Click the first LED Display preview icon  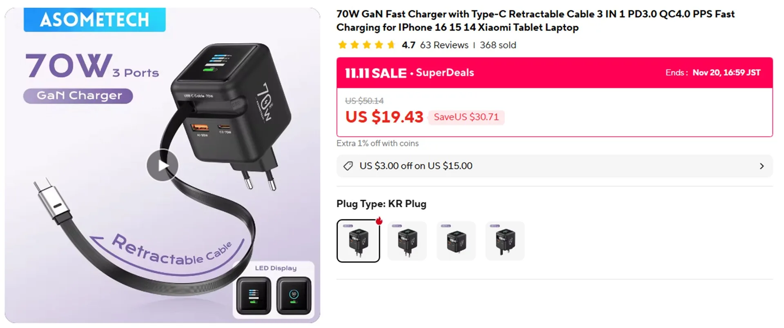point(254,296)
